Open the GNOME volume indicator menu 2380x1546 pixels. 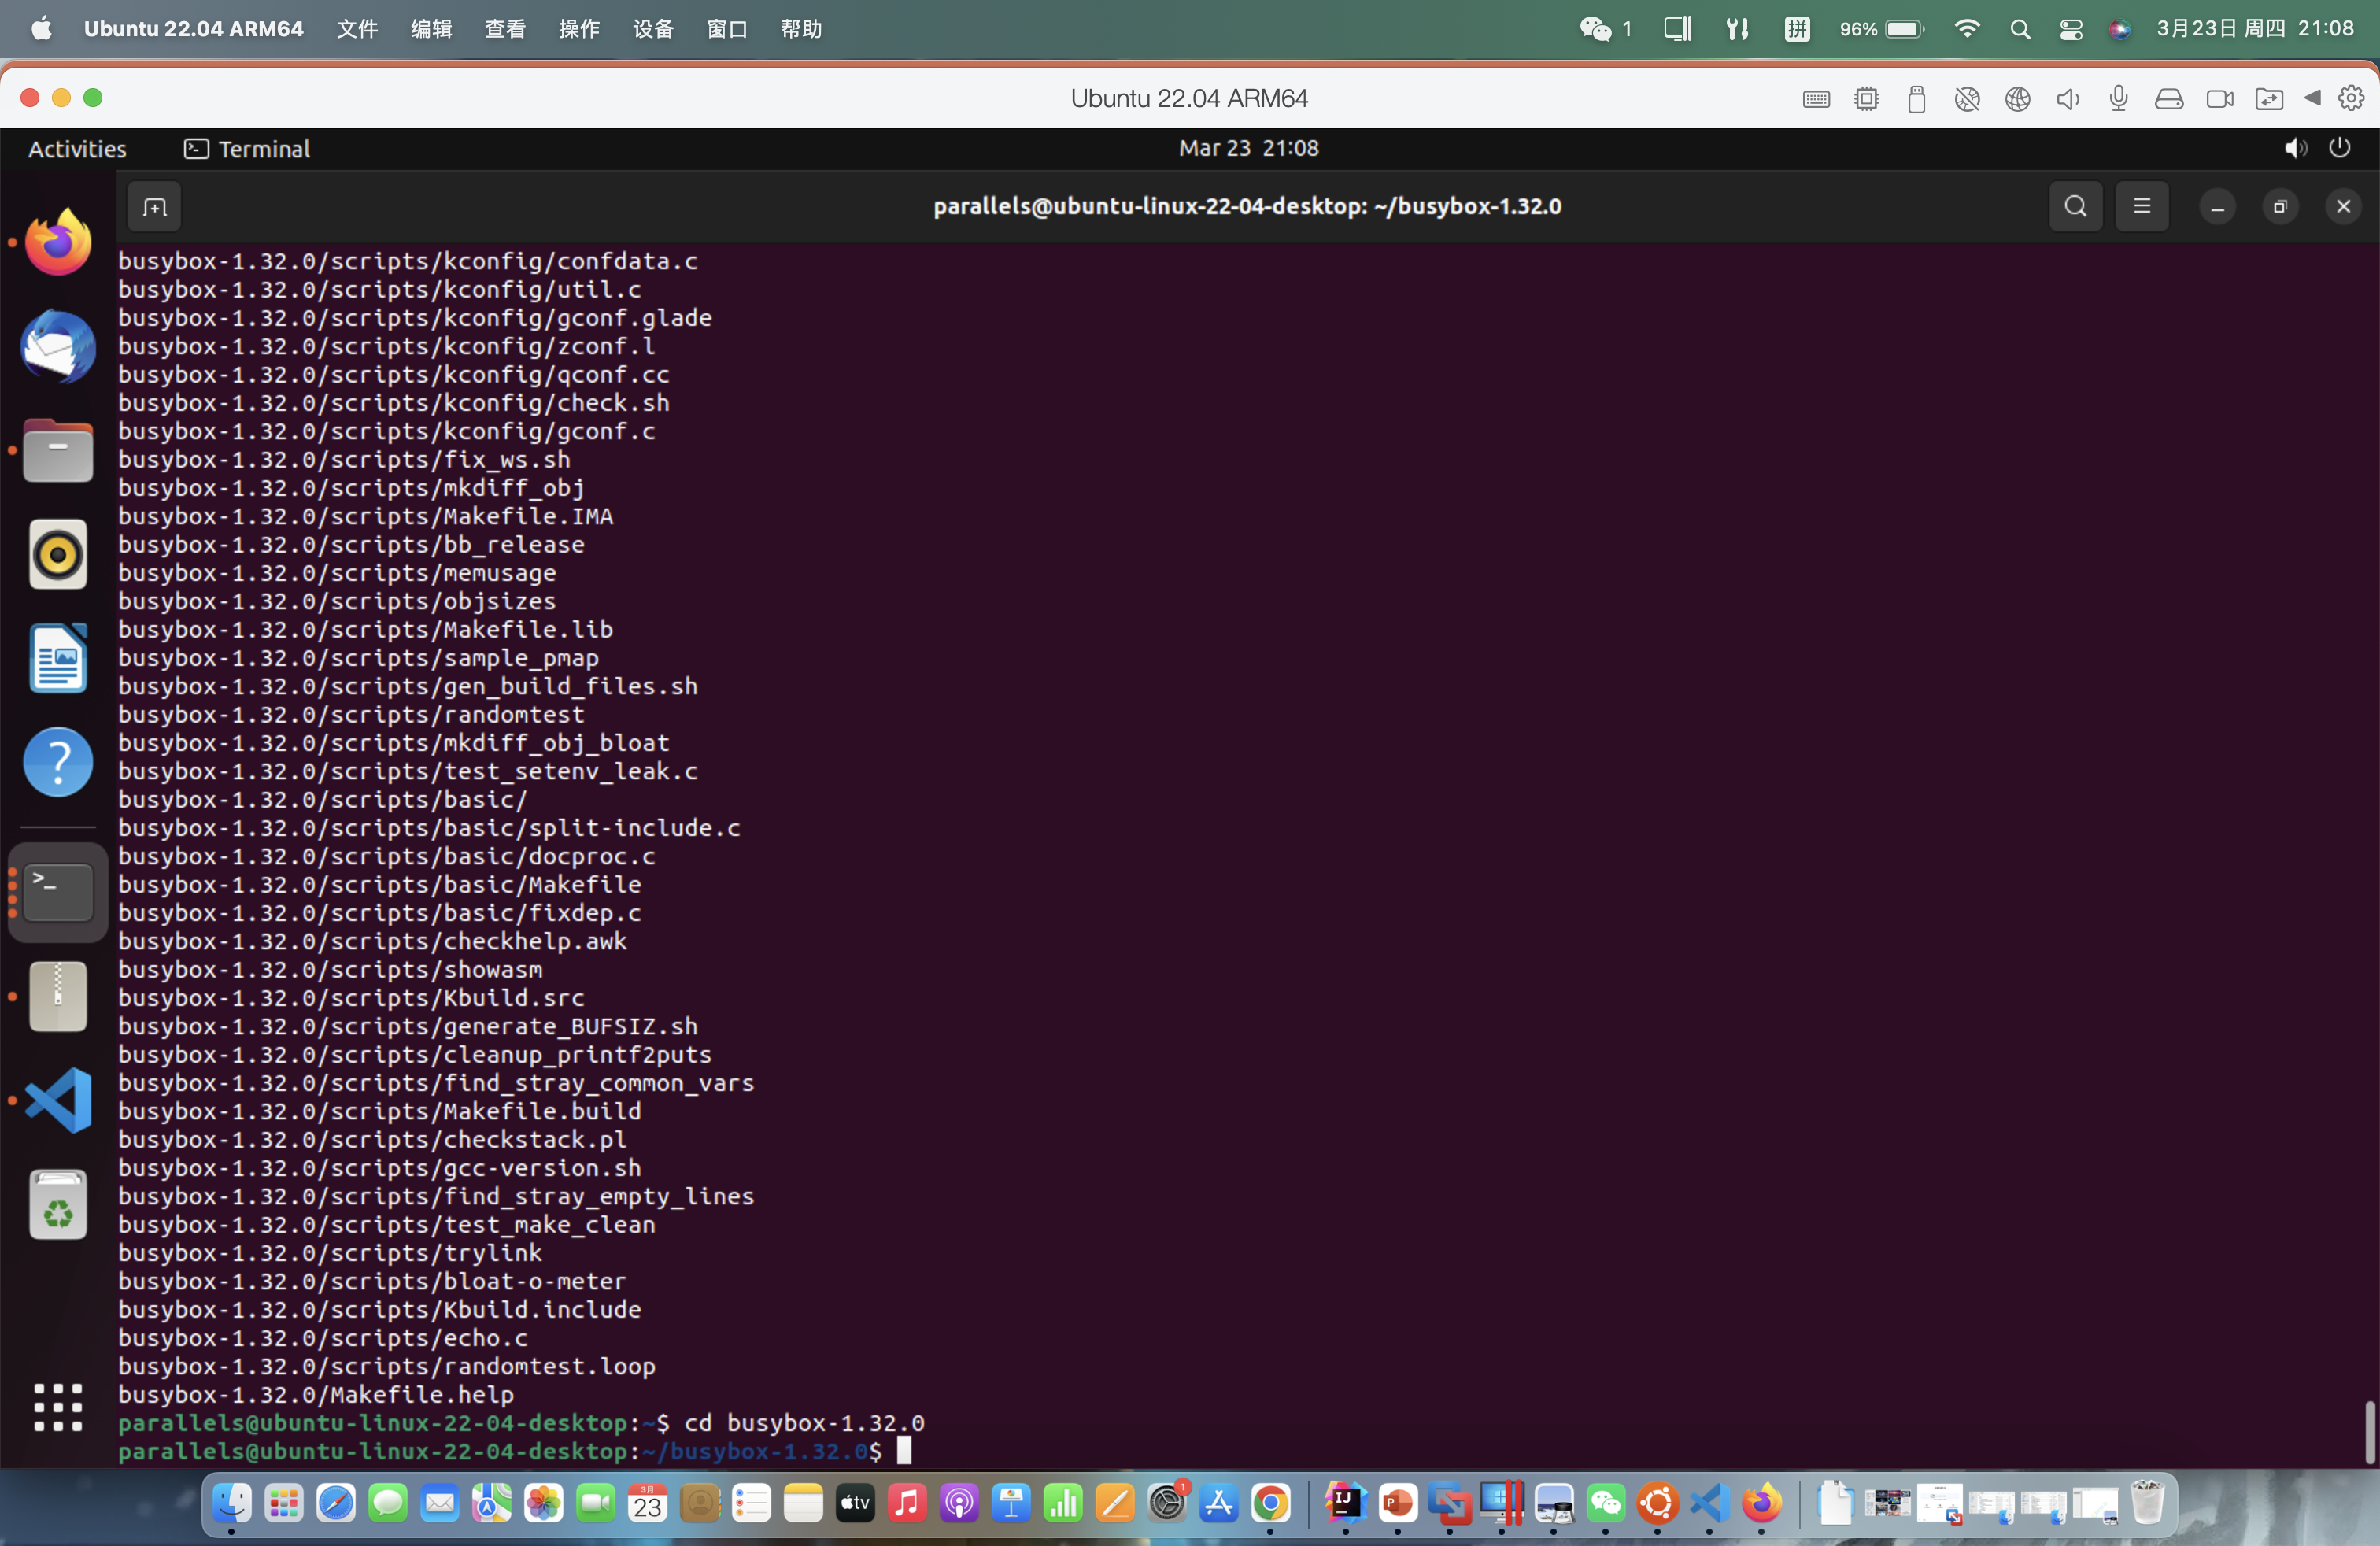pos(2295,148)
